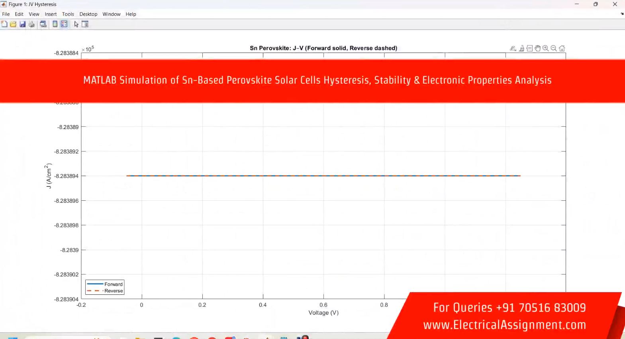Toggle Data Tips on the axes toolbar

[x=529, y=48]
